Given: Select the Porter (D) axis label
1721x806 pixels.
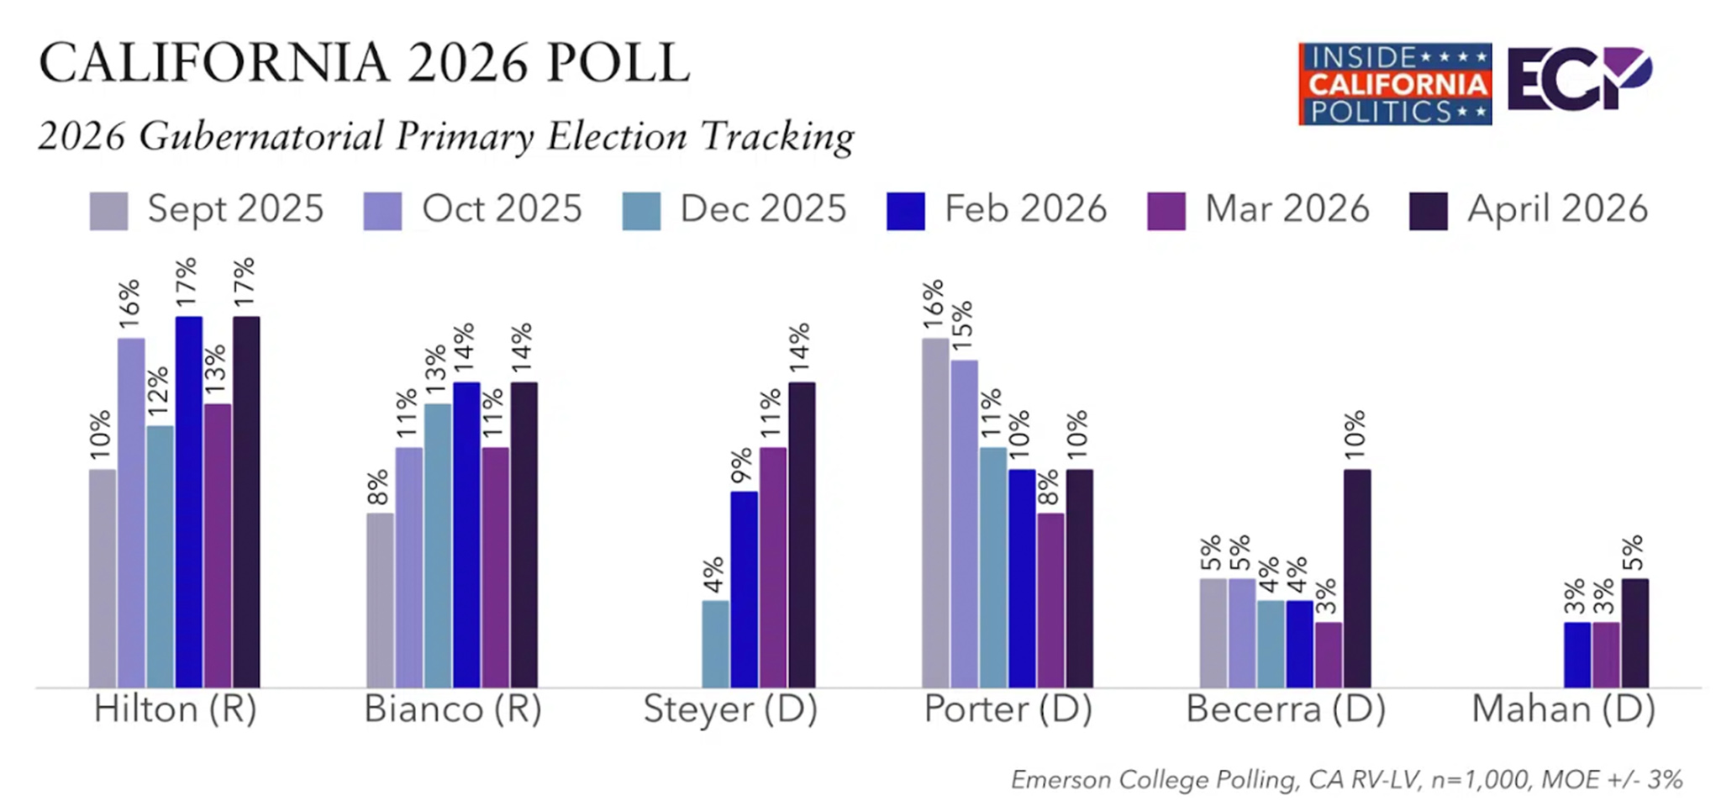Looking at the screenshot, I should [x=1008, y=709].
